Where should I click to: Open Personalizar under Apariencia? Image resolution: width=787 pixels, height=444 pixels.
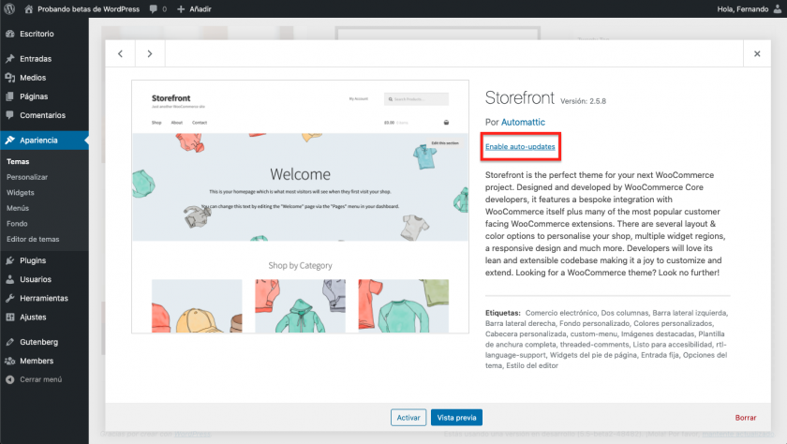pyautogui.click(x=27, y=176)
